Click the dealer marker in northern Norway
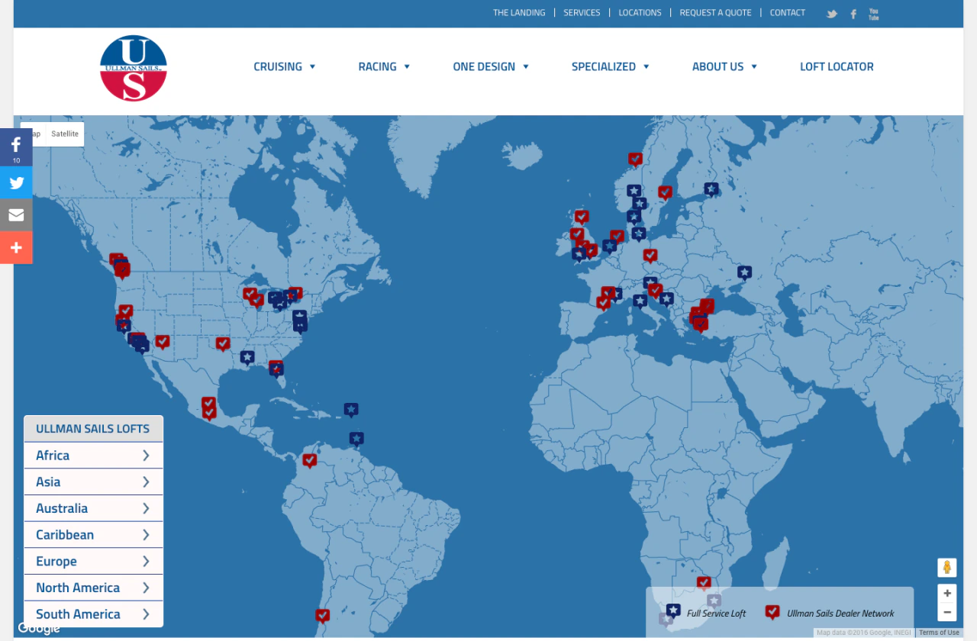The image size is (977, 641). coord(635,159)
